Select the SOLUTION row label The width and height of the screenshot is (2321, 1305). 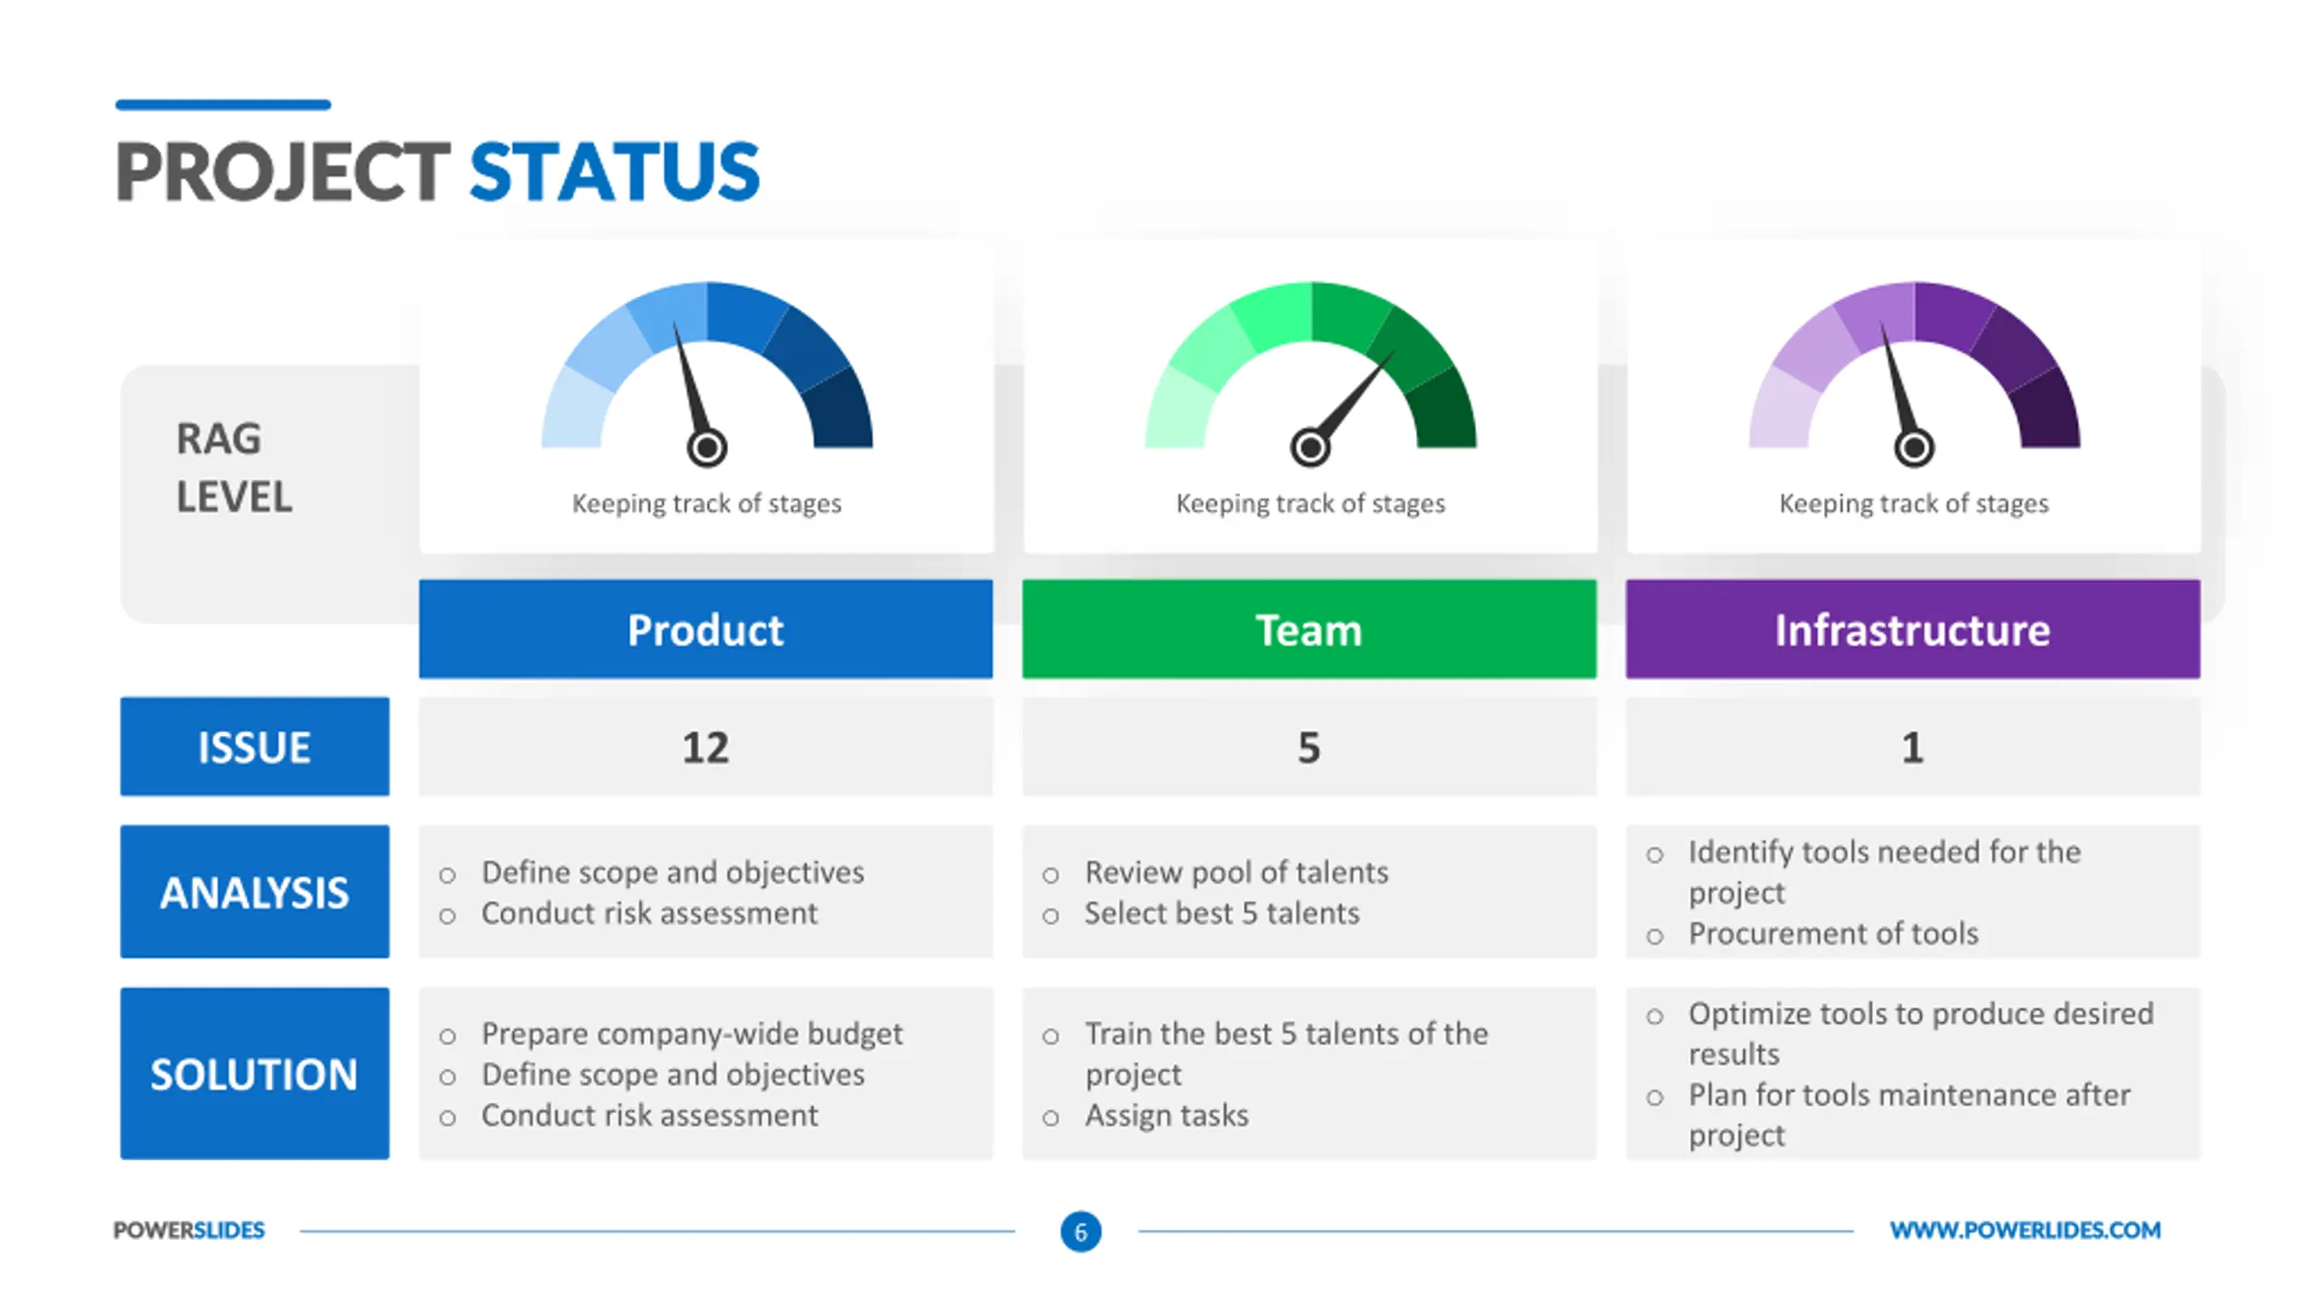pyautogui.click(x=255, y=1073)
